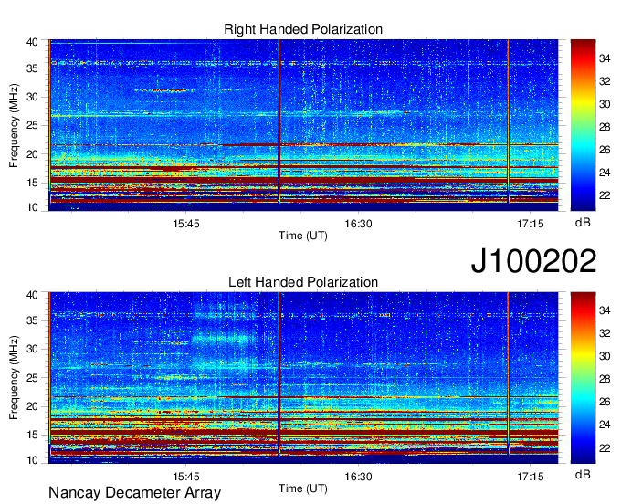Click the 25 MHz tick of Left Handed plot

[32, 378]
